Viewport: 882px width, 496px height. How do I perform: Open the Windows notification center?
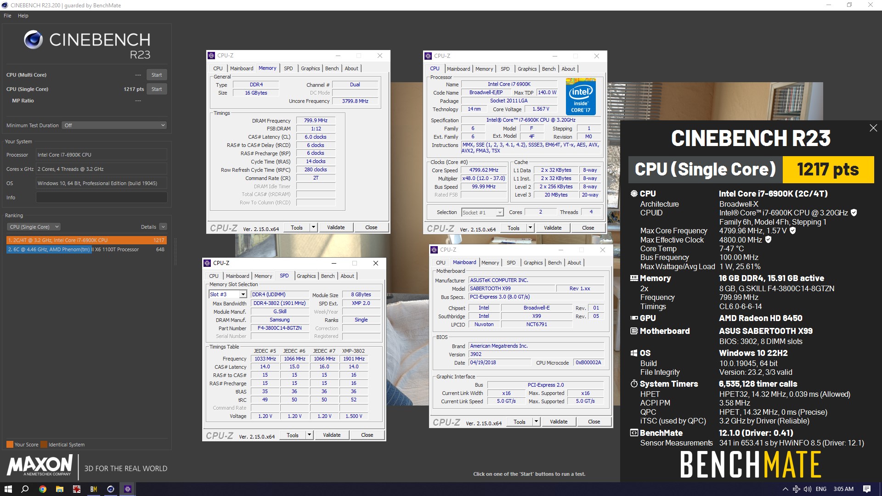coord(867,489)
